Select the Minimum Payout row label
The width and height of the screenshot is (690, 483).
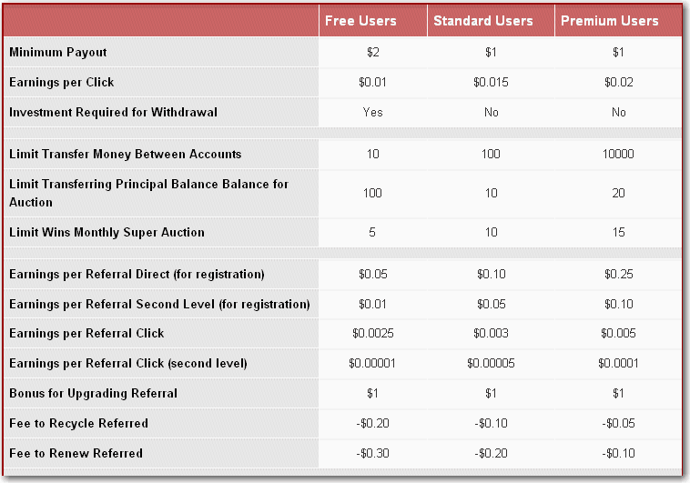click(58, 53)
